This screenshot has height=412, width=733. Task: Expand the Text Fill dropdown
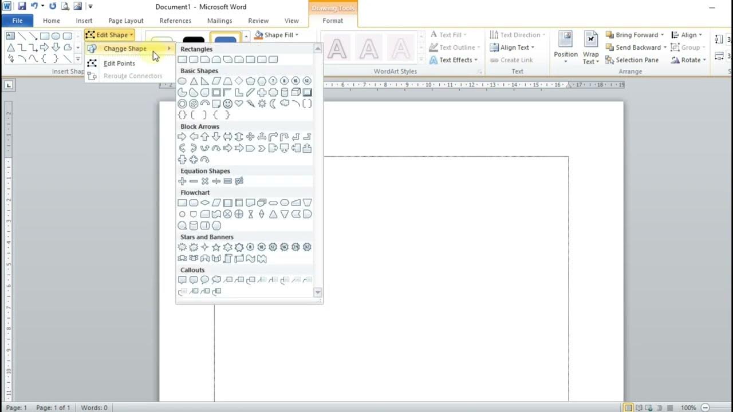tap(448, 35)
